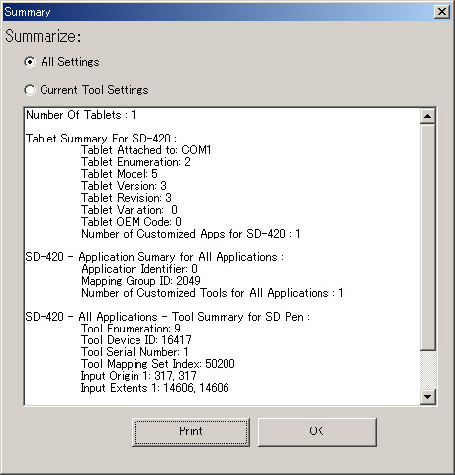Screen dimensions: 455x475
Task: Click the 'Tool Mapping Set Index: 50200' line
Action: (158, 364)
